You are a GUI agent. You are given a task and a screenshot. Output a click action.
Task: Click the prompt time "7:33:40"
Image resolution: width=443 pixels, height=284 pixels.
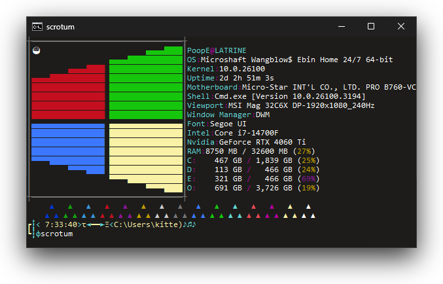pos(62,224)
